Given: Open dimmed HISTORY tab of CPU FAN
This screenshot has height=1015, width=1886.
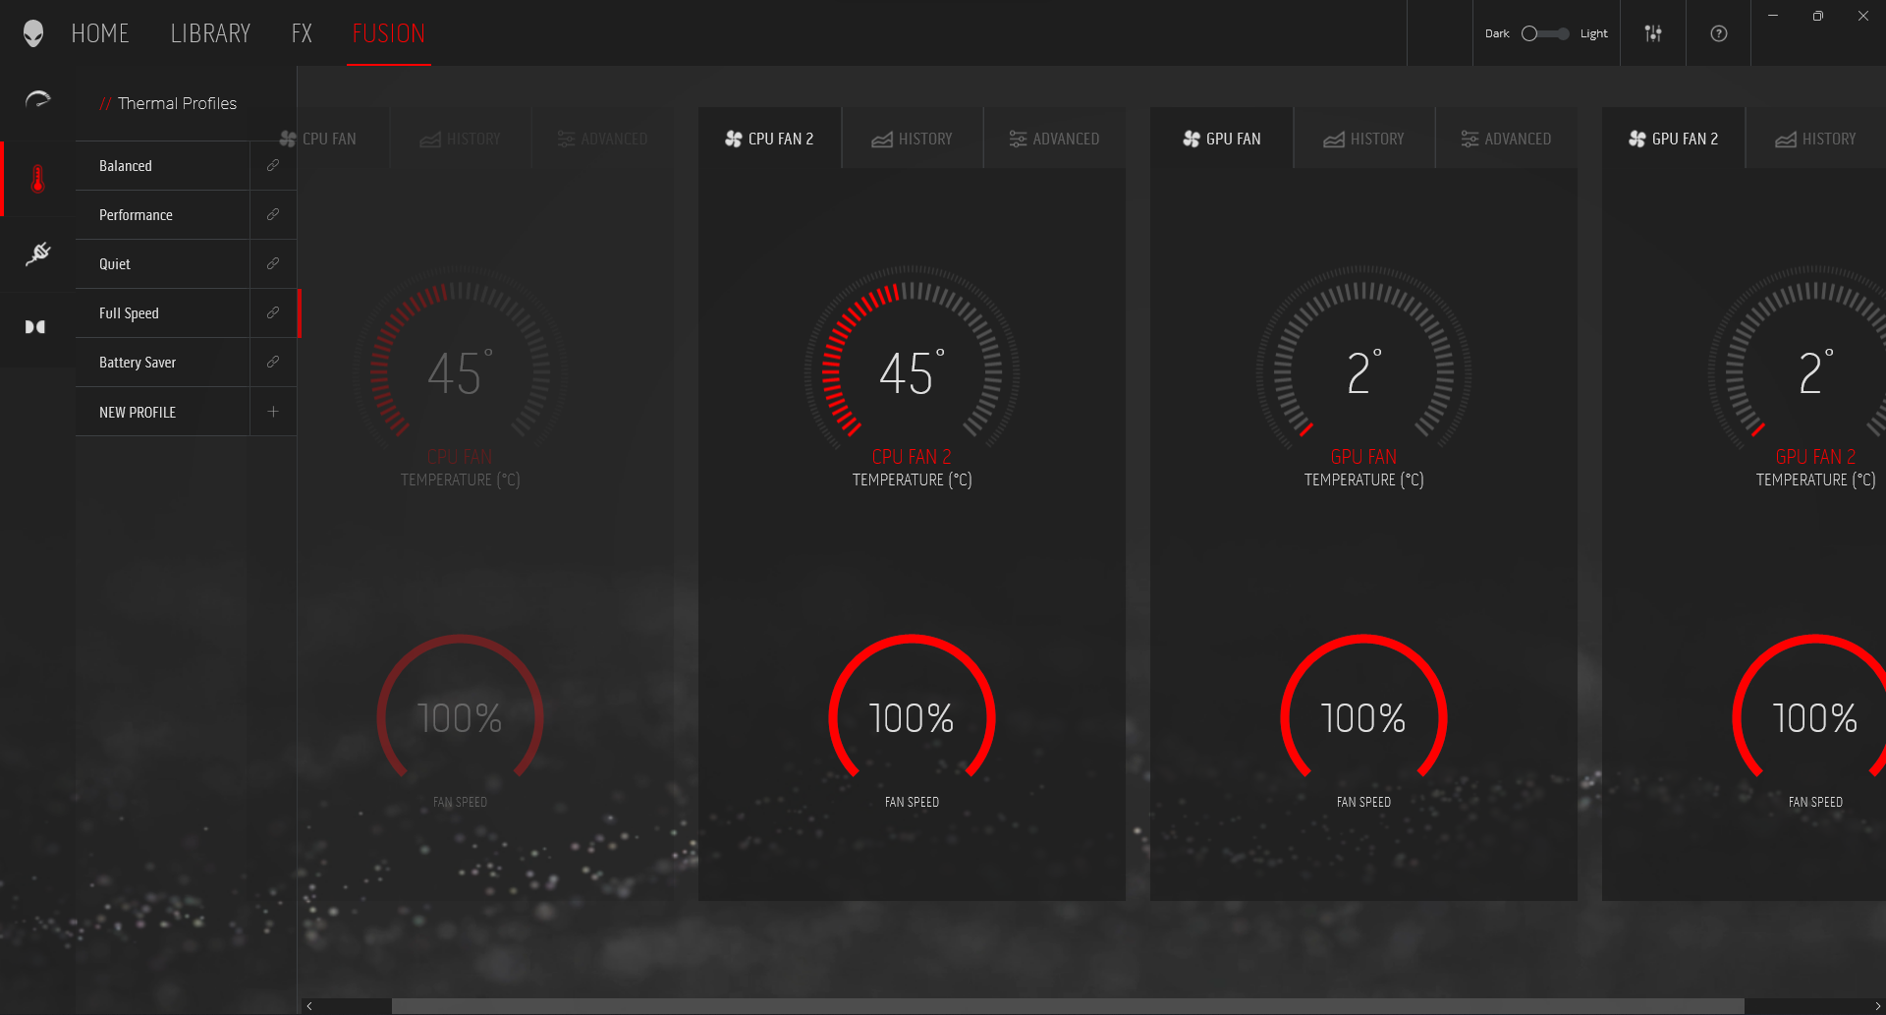Looking at the screenshot, I should pyautogui.click(x=461, y=139).
